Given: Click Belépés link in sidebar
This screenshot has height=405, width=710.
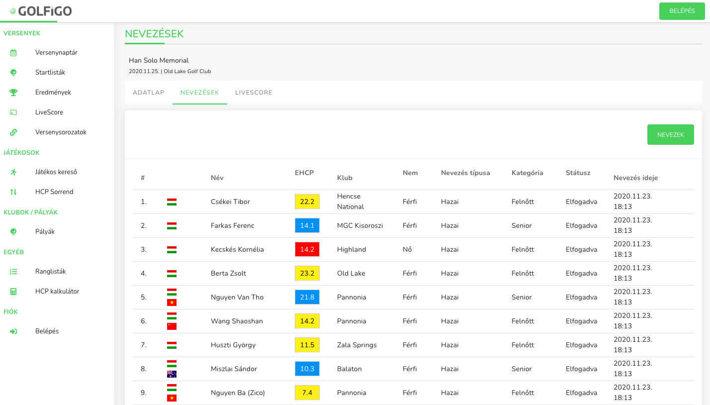Looking at the screenshot, I should (x=47, y=331).
